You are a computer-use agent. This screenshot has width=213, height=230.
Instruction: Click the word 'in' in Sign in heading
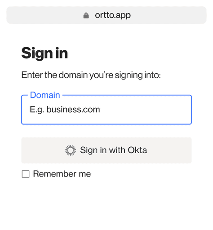pos(62,53)
